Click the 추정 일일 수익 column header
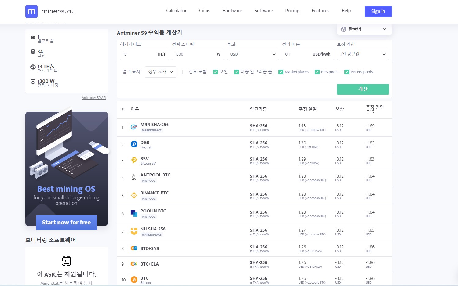The height and width of the screenshot is (286, 458). coord(375,109)
